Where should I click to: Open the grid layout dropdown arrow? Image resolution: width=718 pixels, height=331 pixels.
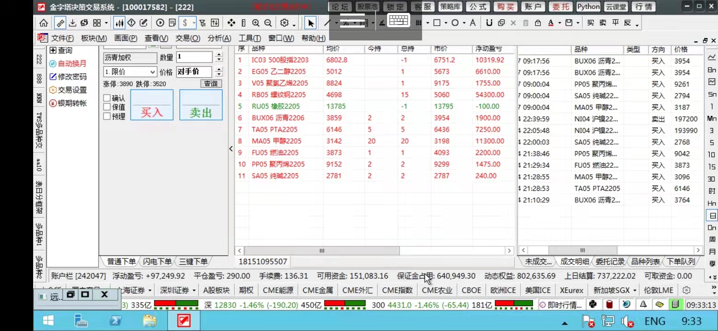pos(106,23)
